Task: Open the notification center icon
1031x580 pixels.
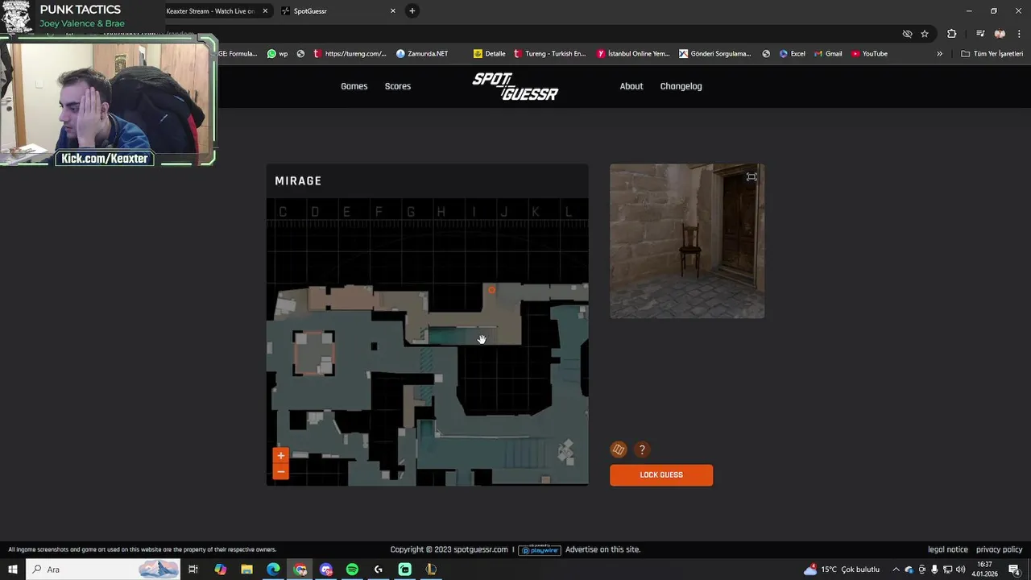Action: point(1015,570)
